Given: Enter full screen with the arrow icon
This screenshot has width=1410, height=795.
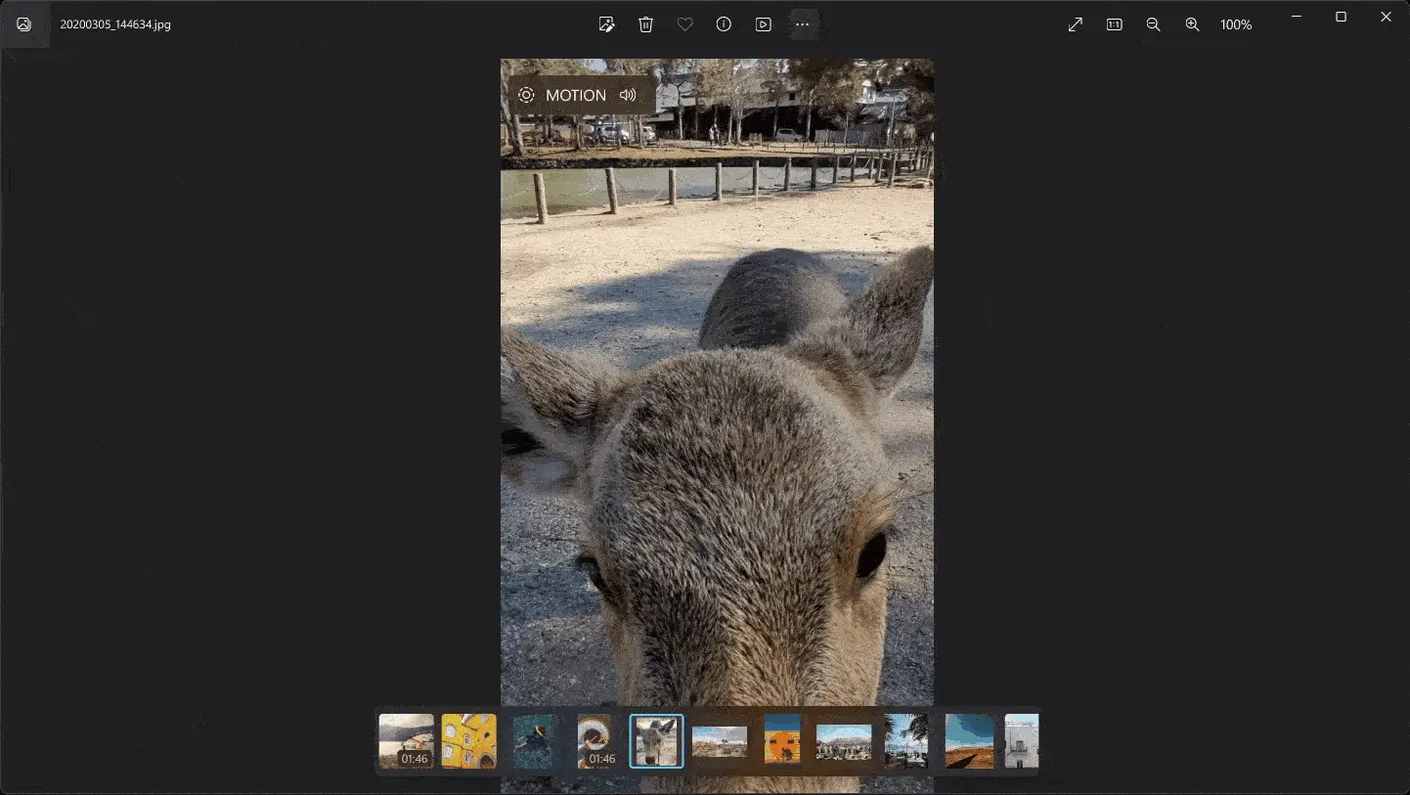Looking at the screenshot, I should point(1076,24).
